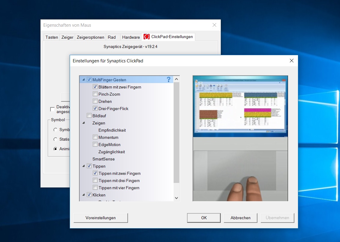Image resolution: width=340 pixels, height=242 pixels.
Task: Click the settings list scroll up arrow
Action: pyautogui.click(x=177, y=79)
